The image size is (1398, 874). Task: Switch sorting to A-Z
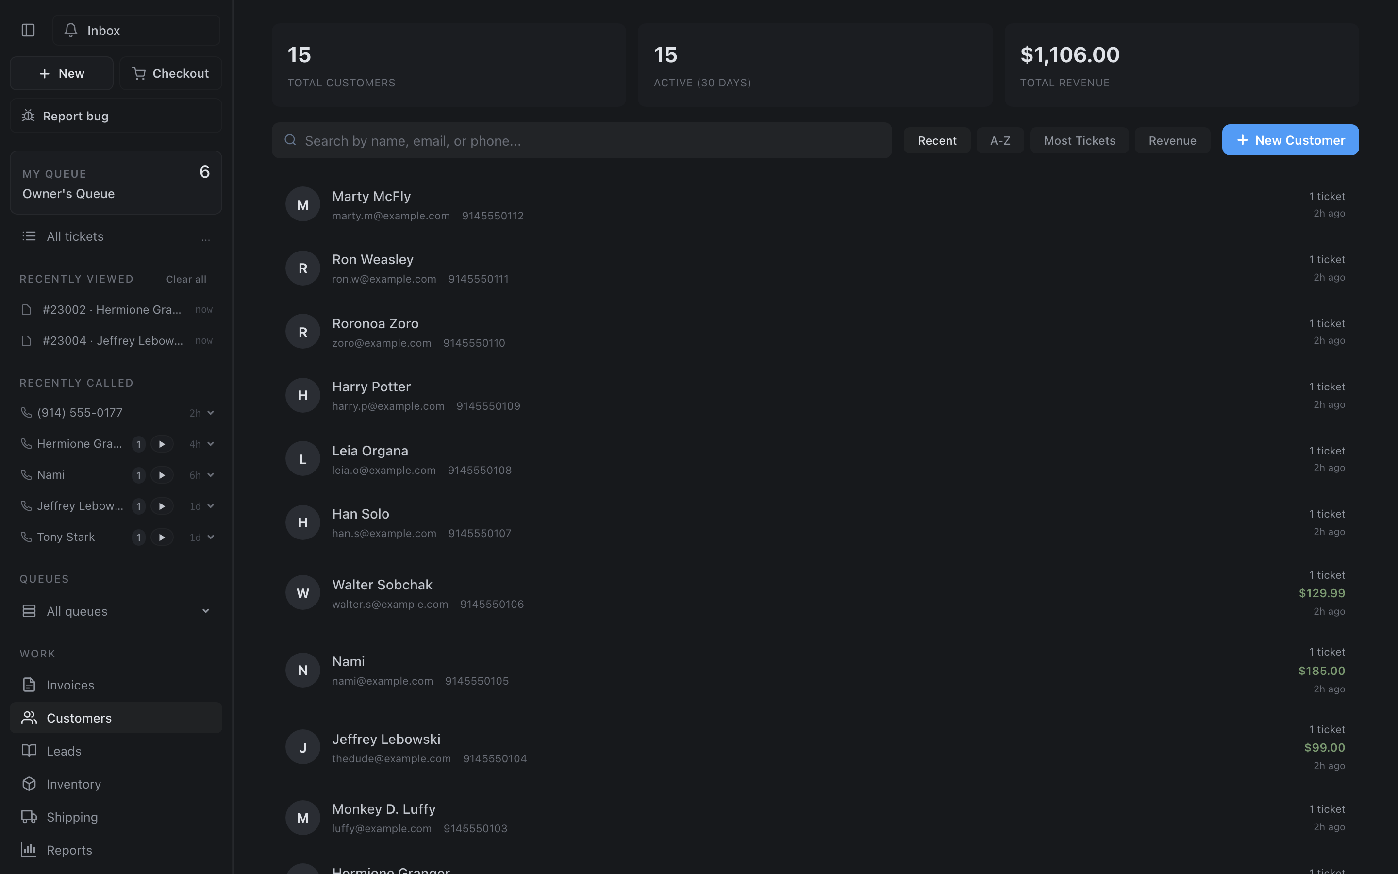pos(1000,140)
